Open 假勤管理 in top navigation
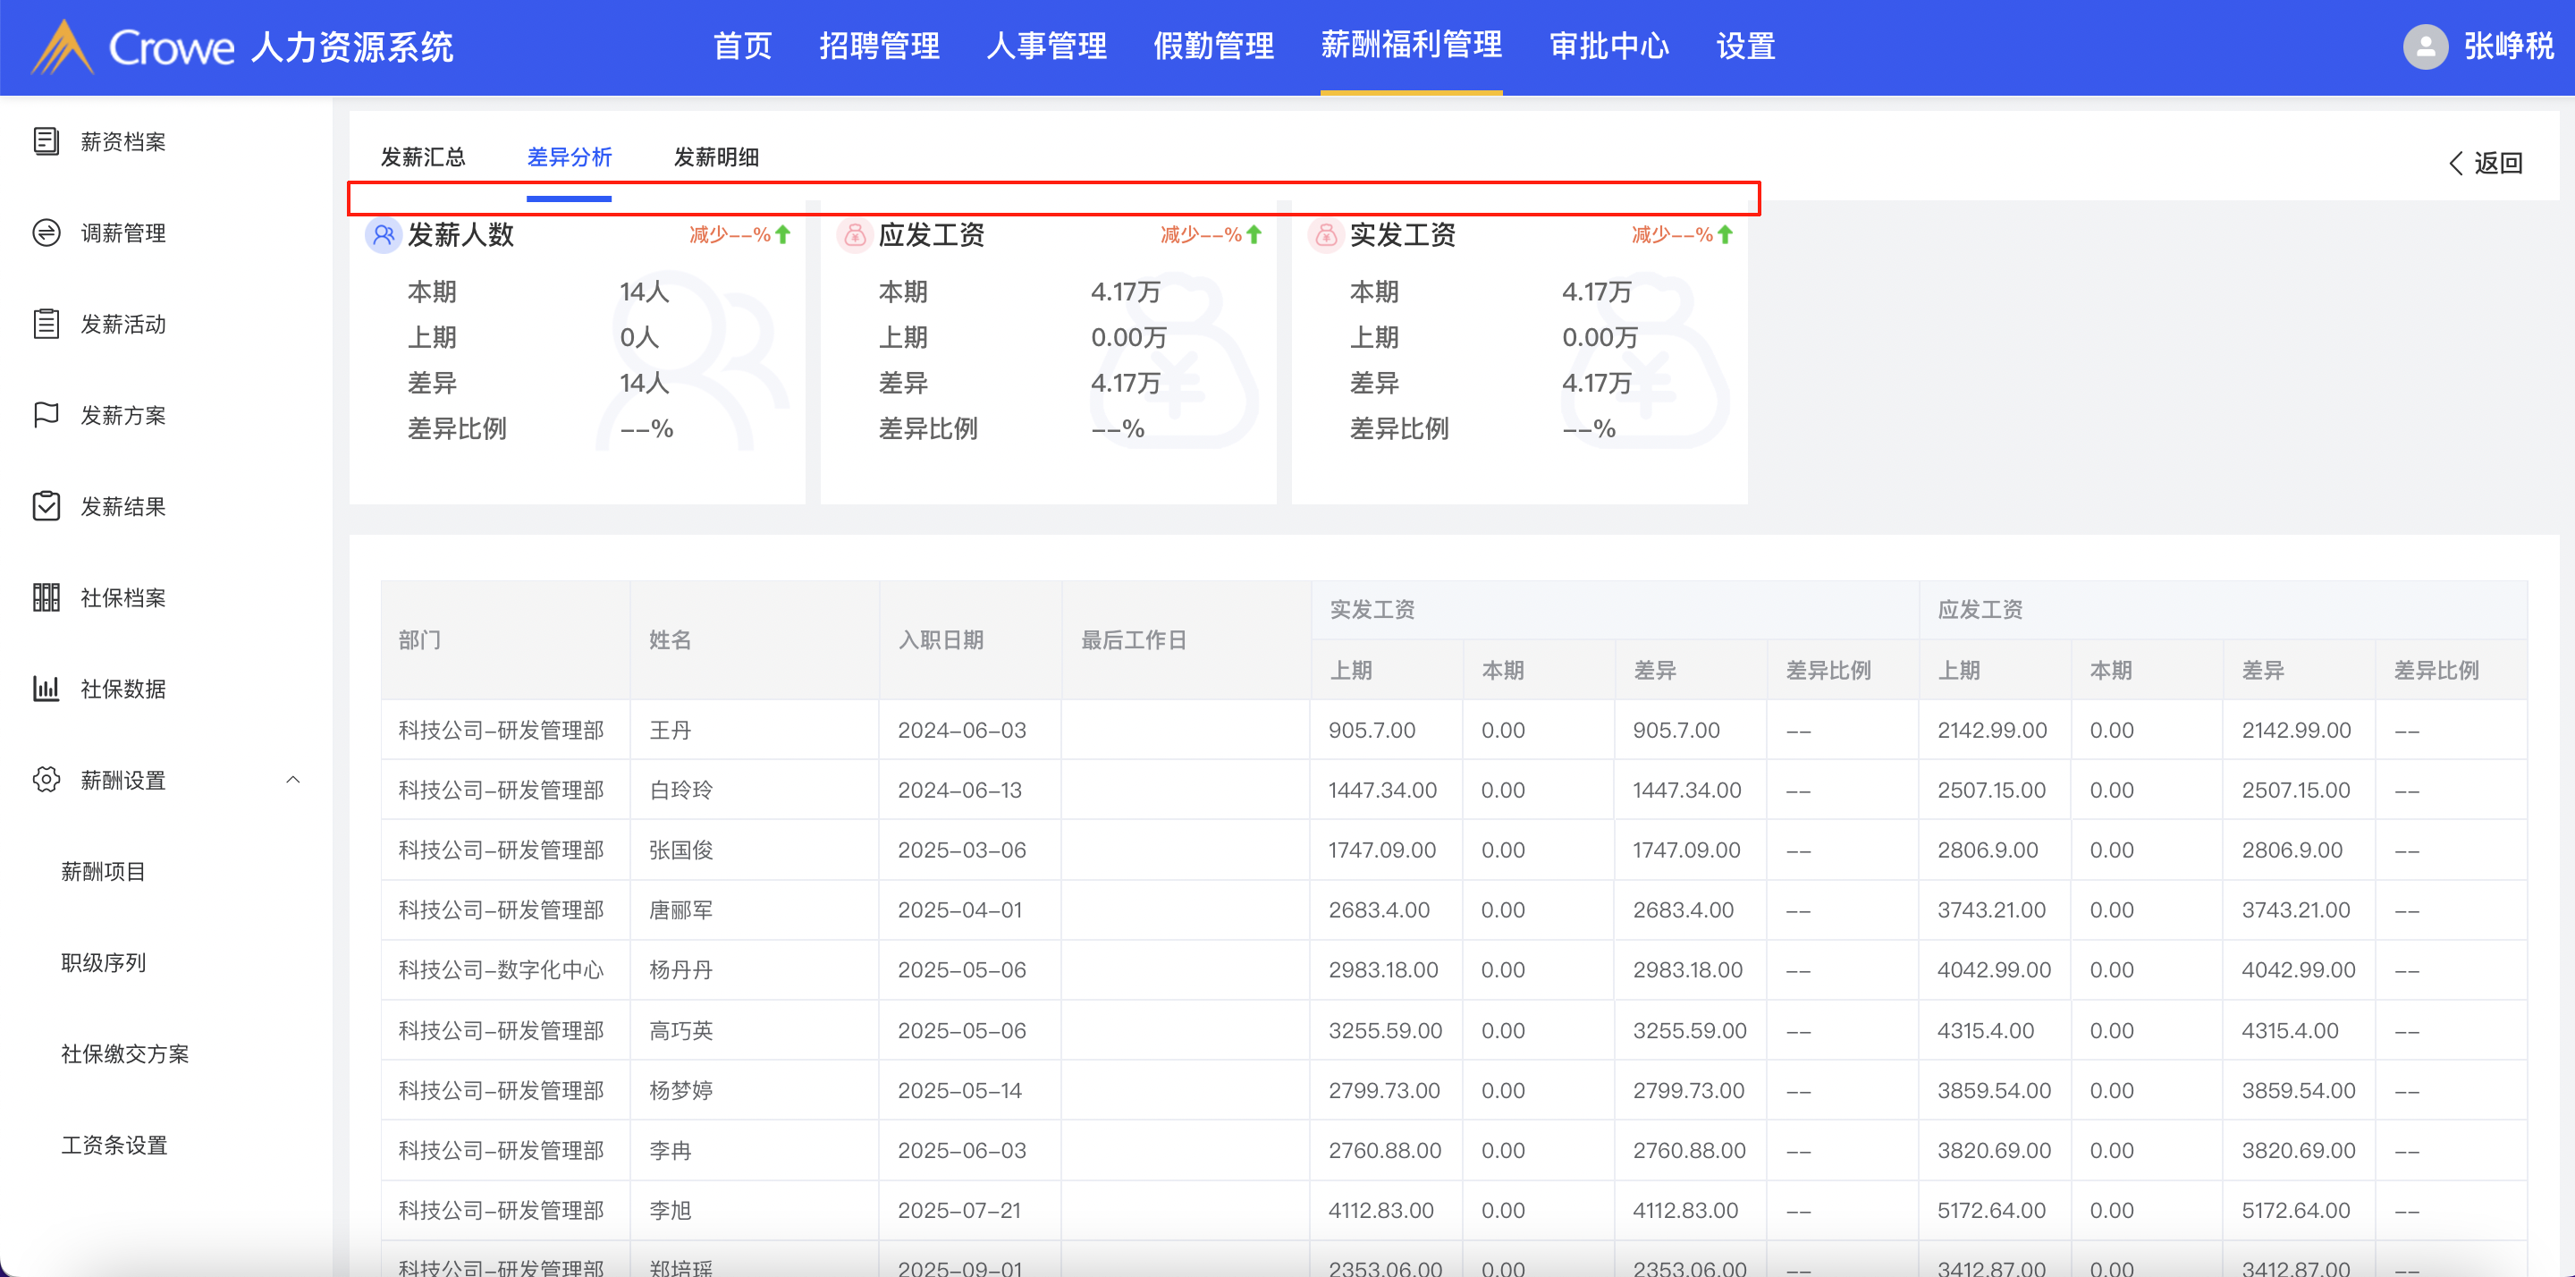 pyautogui.click(x=1213, y=46)
